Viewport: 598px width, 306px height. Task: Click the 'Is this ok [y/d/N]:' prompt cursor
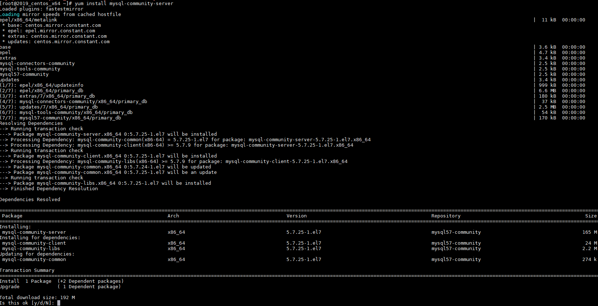tap(59, 303)
